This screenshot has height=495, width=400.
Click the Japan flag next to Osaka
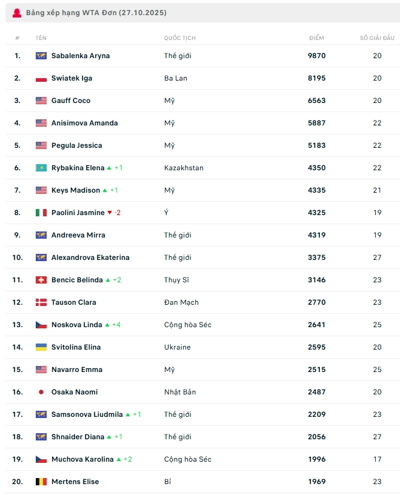pos(41,392)
